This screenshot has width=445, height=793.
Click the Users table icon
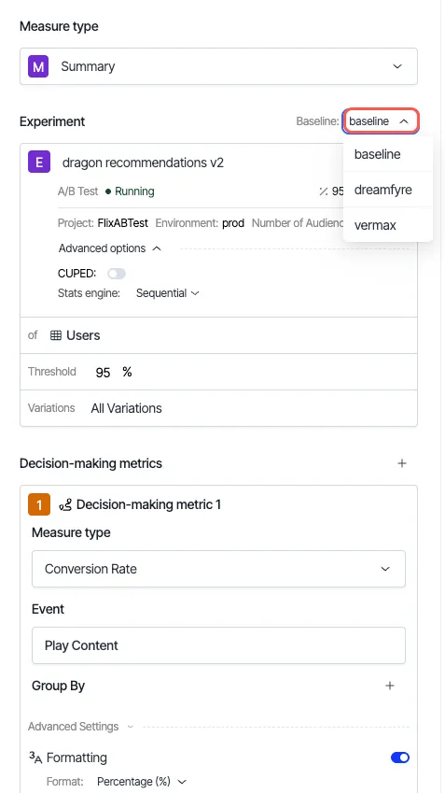56,335
